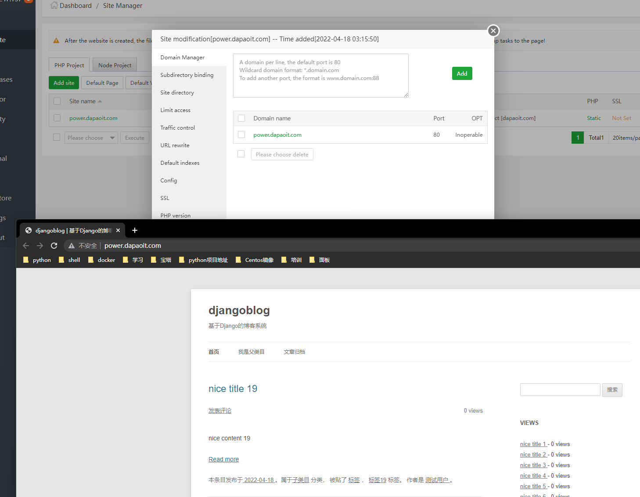Screen dimensions: 640x497
Task: Click the green Add domain button
Action: click(x=462, y=73)
